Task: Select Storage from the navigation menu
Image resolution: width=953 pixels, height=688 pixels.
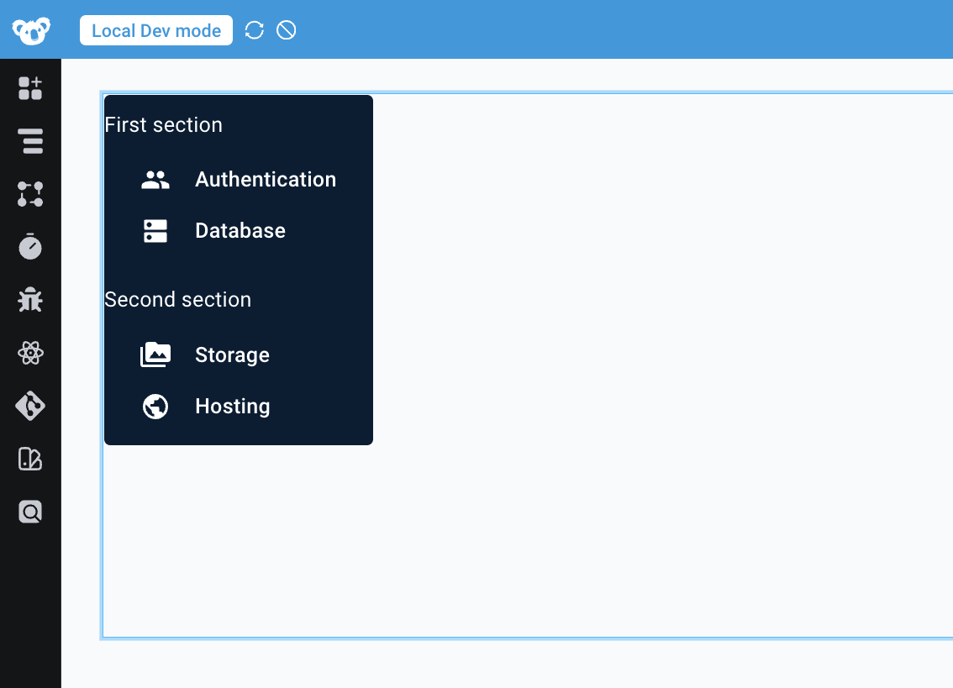Action: click(232, 355)
